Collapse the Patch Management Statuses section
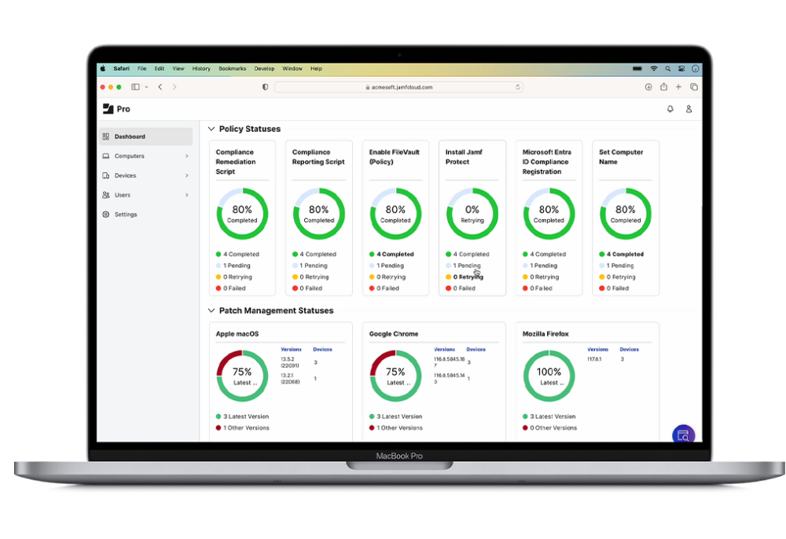Viewport: 786px width, 539px height. coord(211,310)
